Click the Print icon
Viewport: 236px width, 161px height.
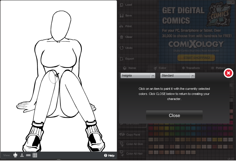[x=121, y=26]
